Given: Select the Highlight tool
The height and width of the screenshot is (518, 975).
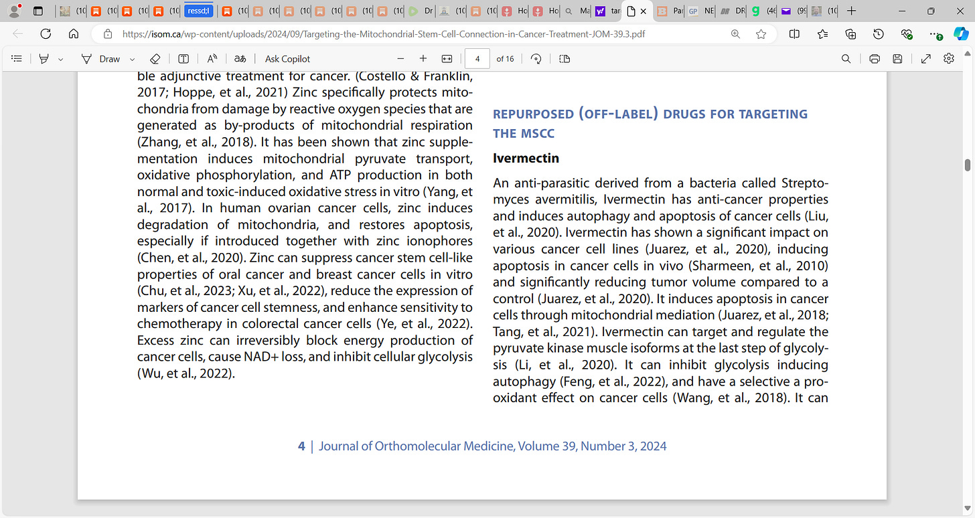Looking at the screenshot, I should [44, 59].
